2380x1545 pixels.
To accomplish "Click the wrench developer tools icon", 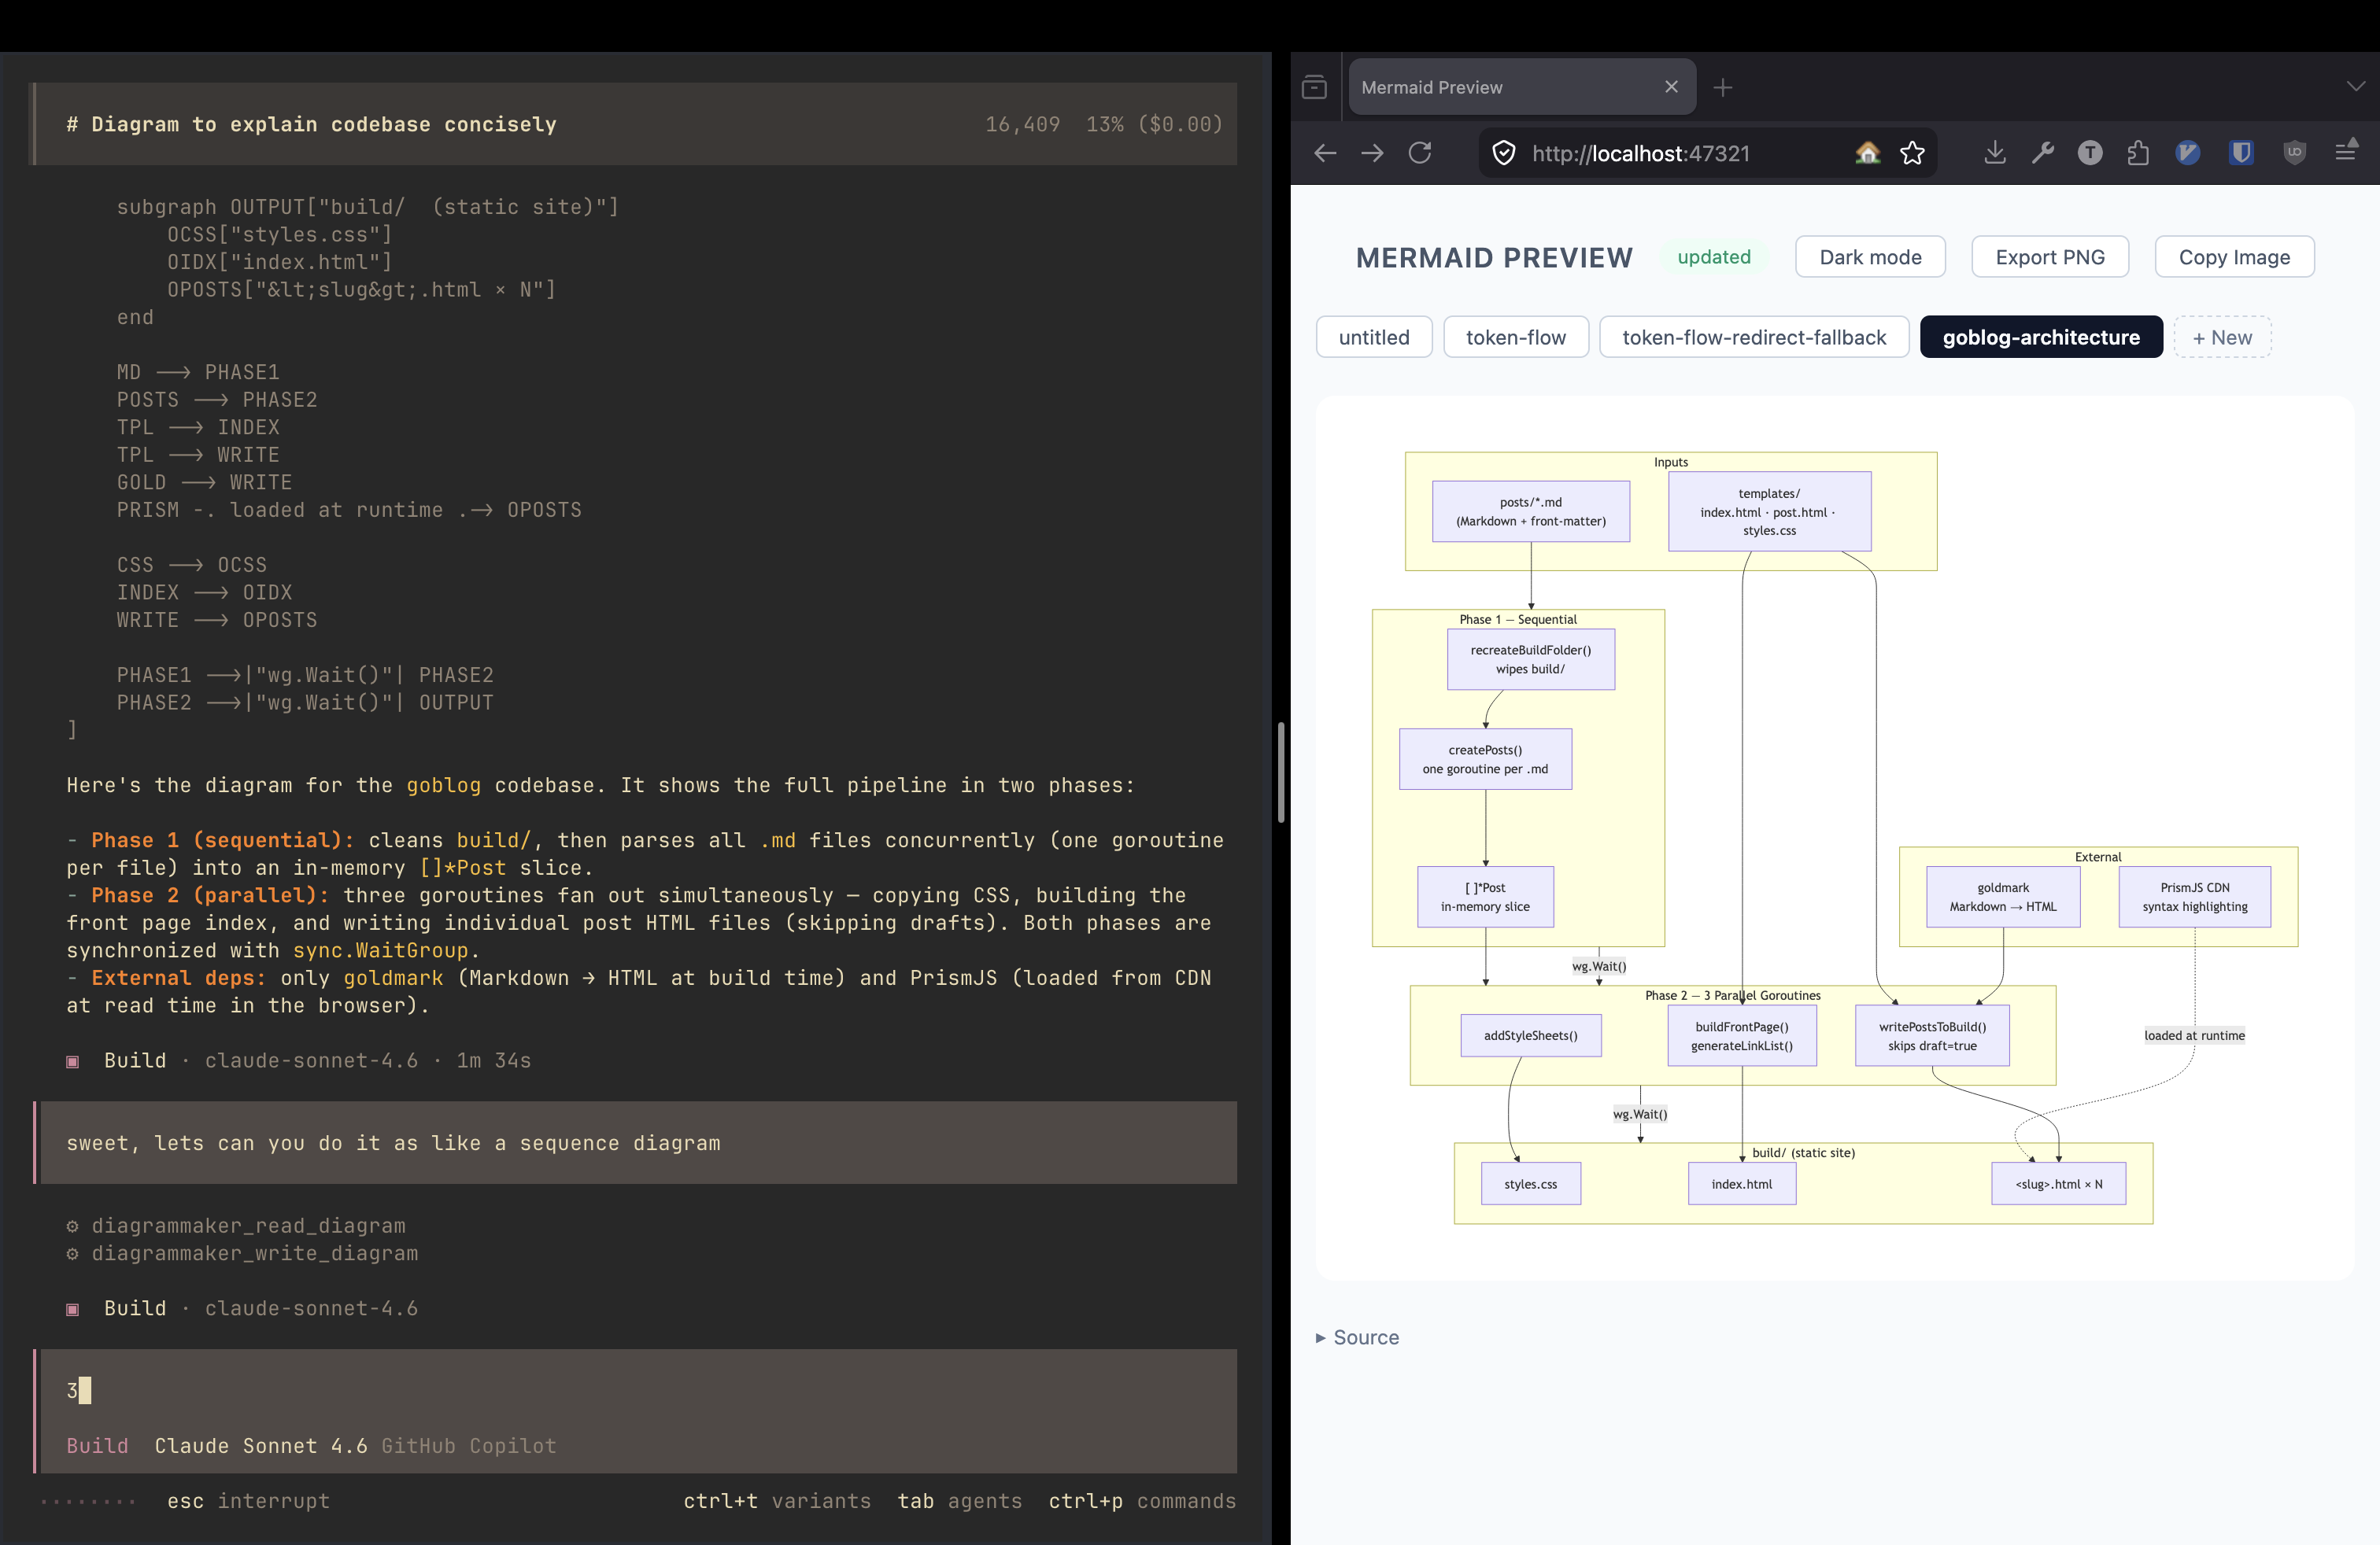I will click(x=2042, y=153).
